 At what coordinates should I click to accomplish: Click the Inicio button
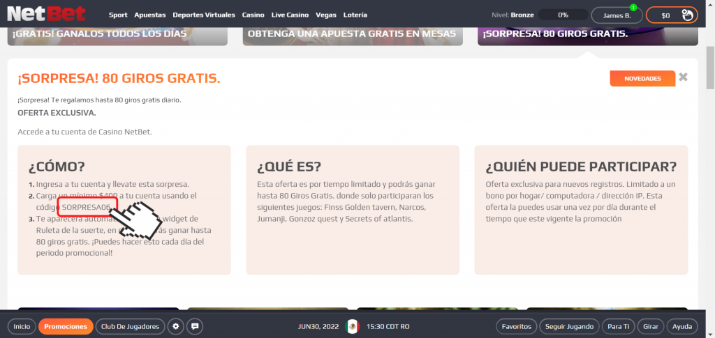[22, 326]
